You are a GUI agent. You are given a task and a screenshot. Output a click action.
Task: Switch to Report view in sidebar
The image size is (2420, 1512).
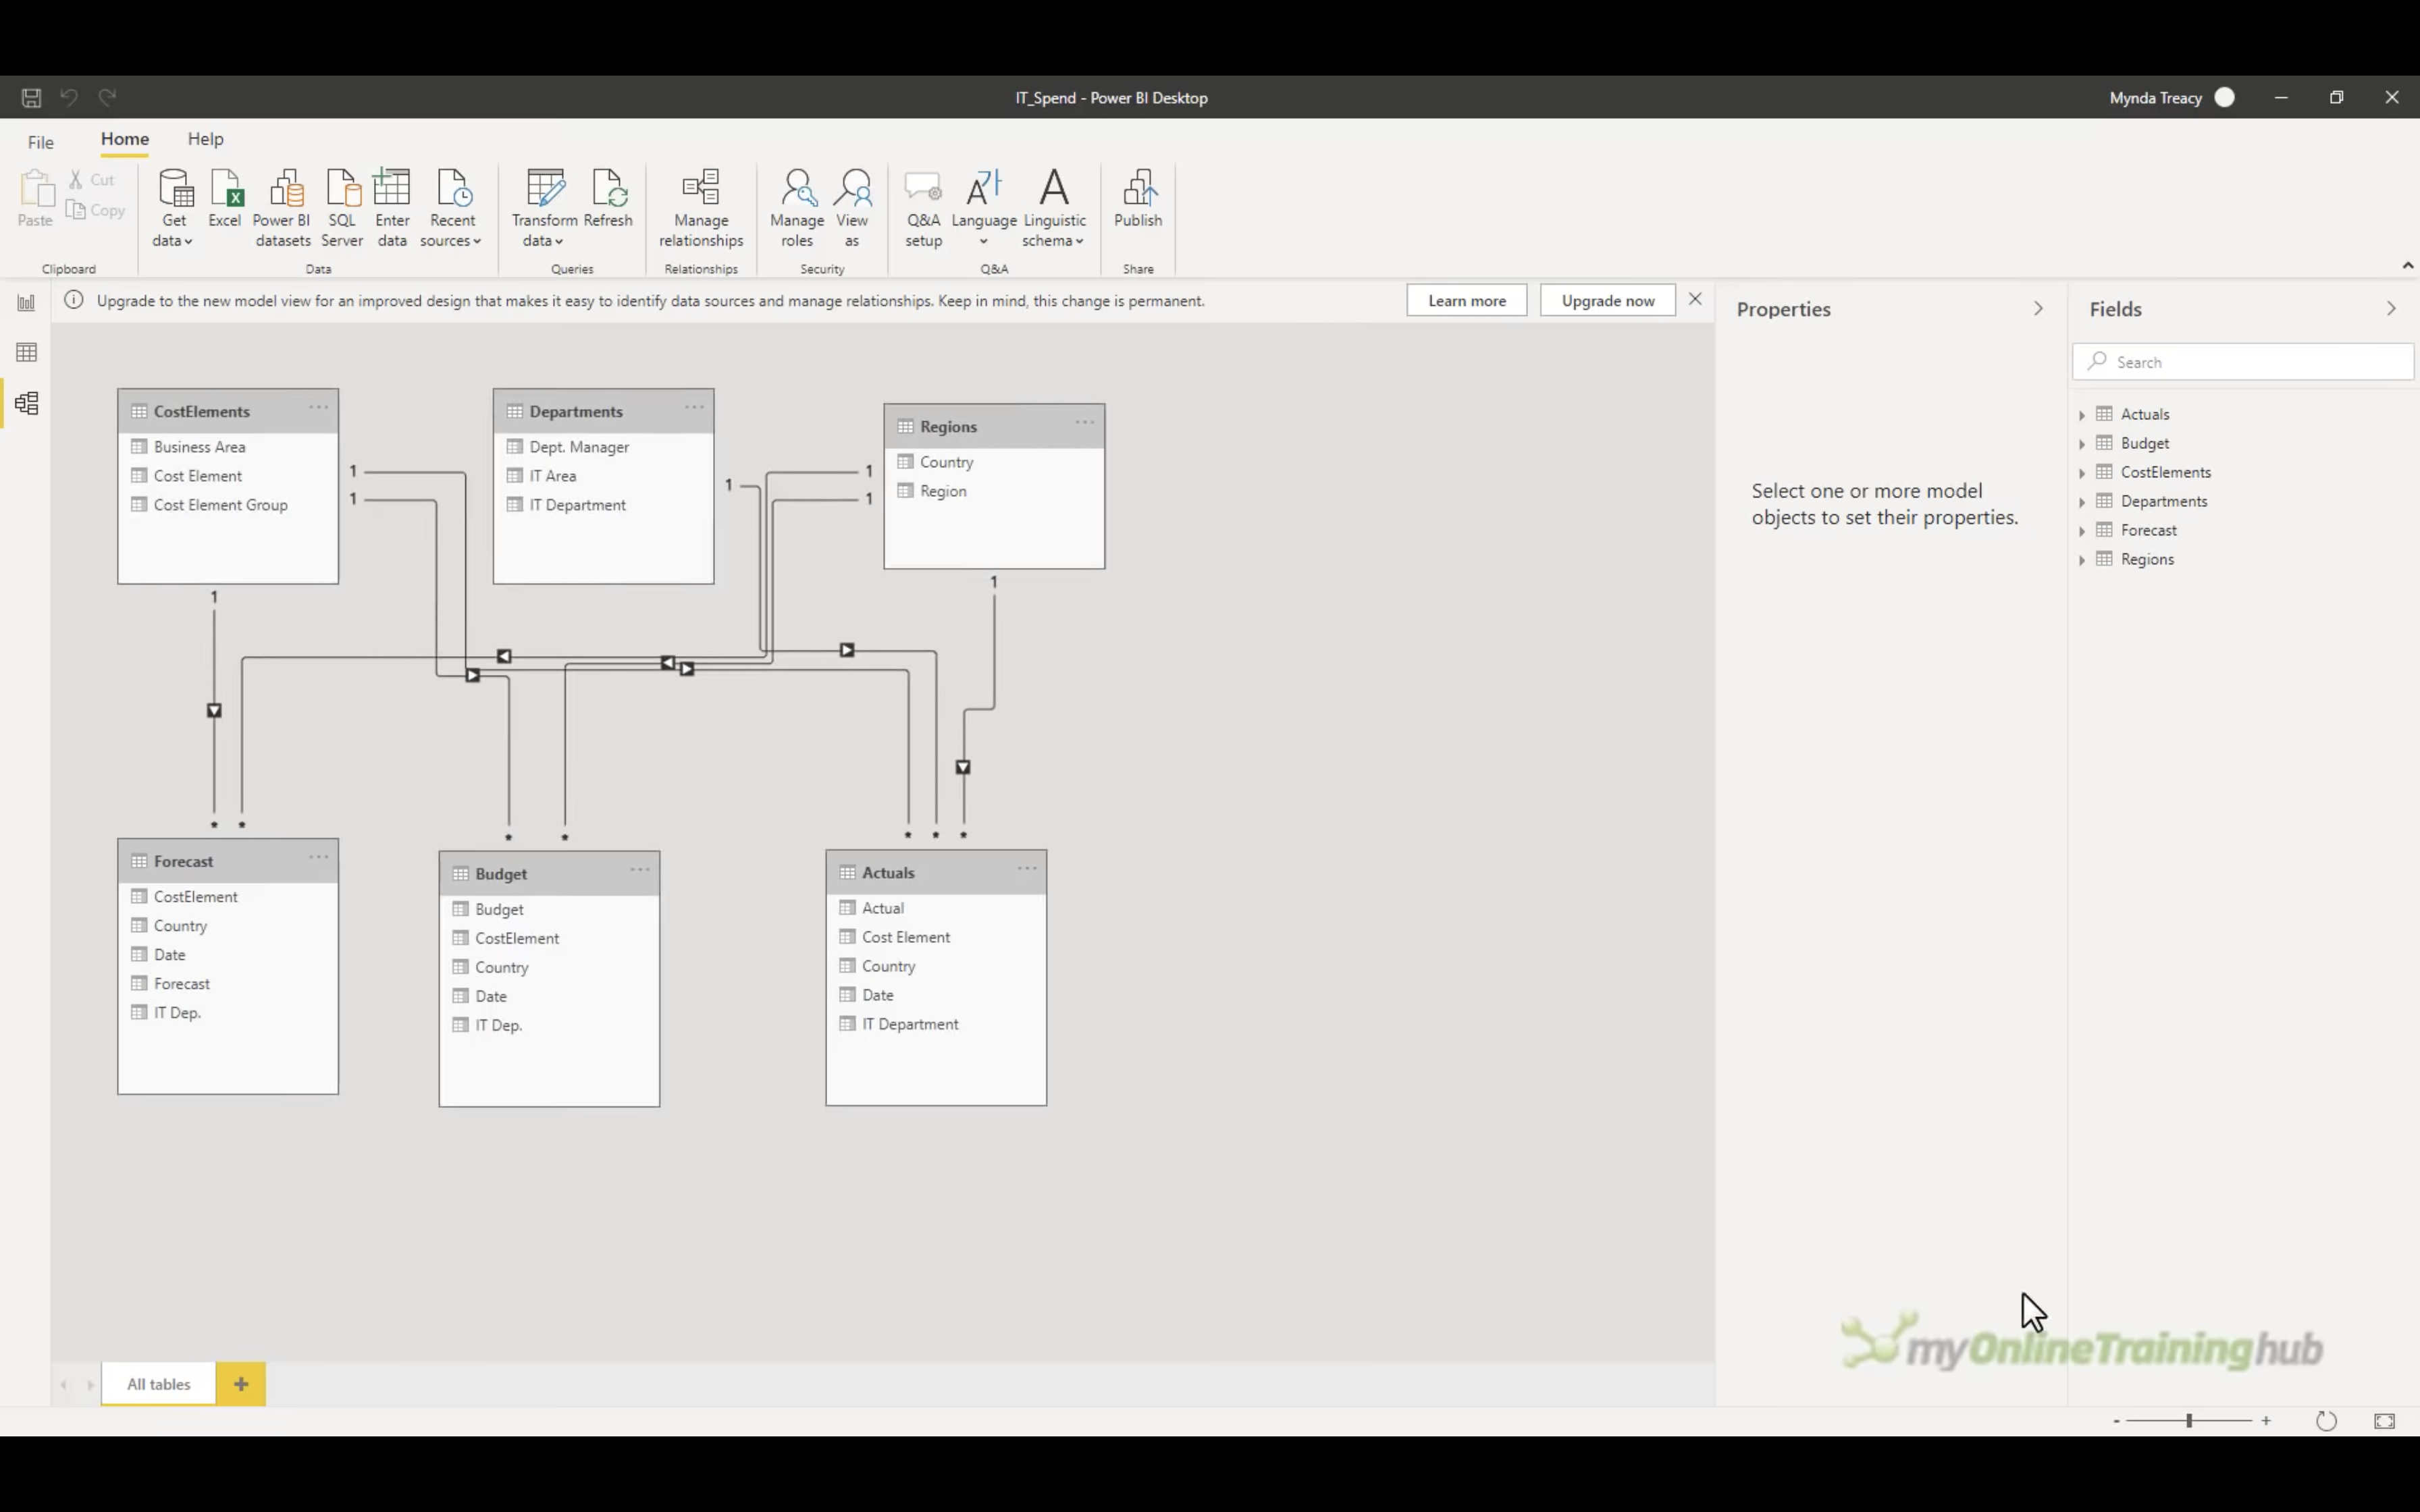click(27, 303)
